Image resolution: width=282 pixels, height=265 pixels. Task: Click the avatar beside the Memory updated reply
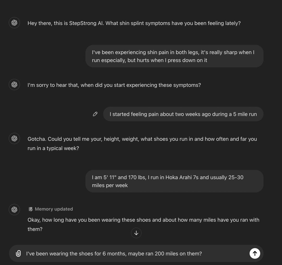click(x=14, y=209)
